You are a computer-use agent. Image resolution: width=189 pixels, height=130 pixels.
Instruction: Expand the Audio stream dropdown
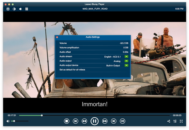(x=126, y=57)
